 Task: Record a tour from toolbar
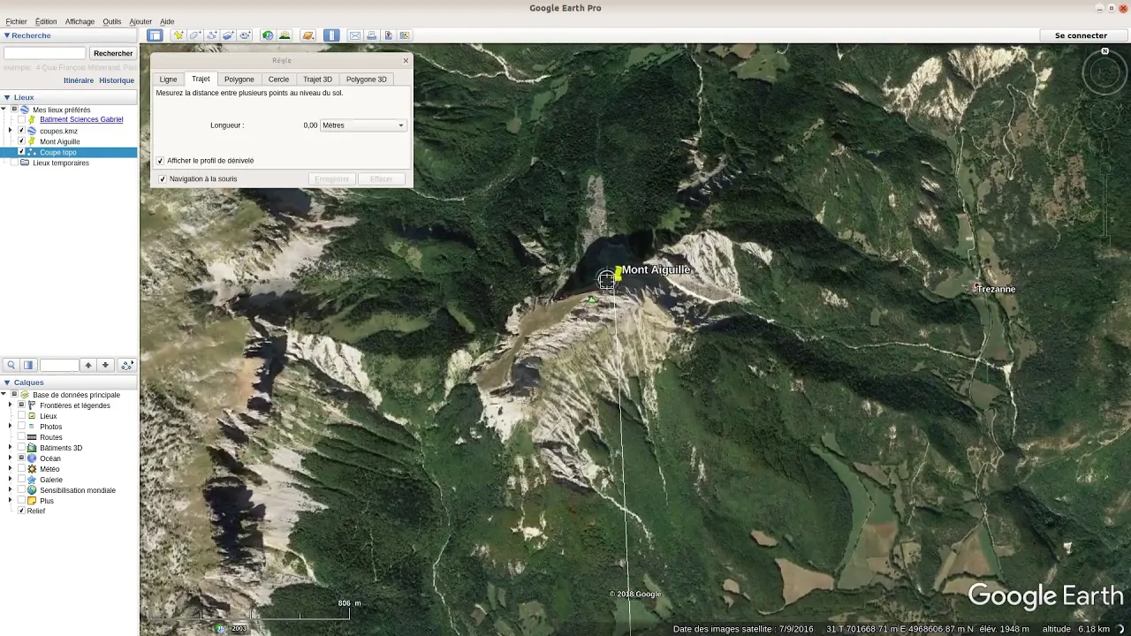[245, 35]
